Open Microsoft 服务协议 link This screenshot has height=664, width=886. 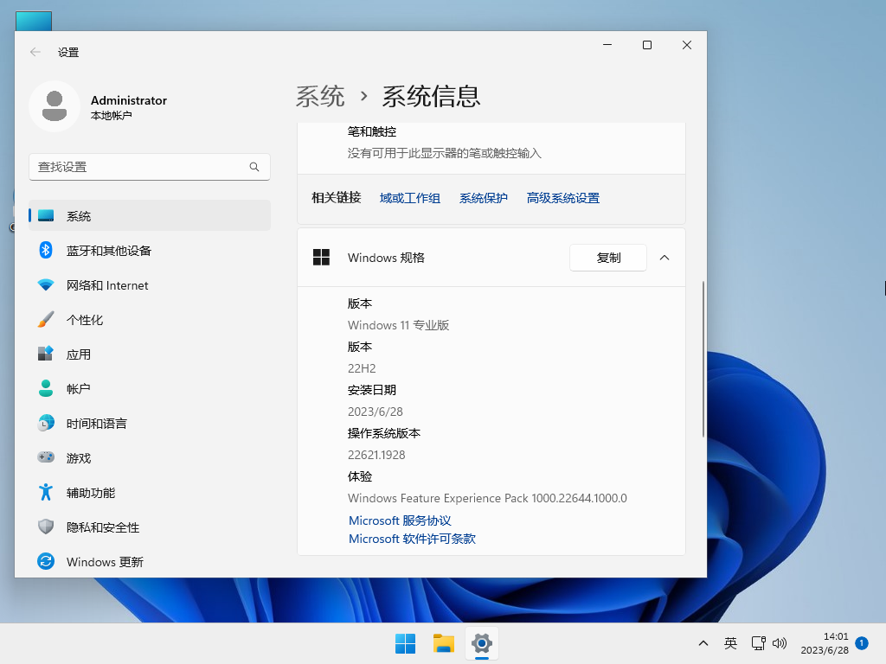pyautogui.click(x=400, y=520)
